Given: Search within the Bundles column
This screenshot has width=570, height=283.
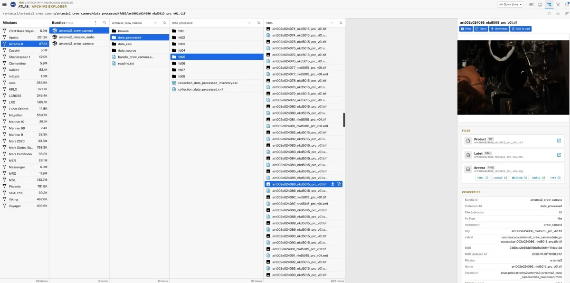Looking at the screenshot, I should coord(104,23).
